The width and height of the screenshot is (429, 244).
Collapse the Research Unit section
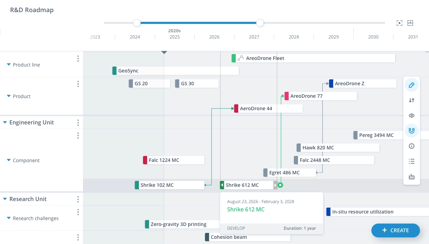(x=5, y=199)
